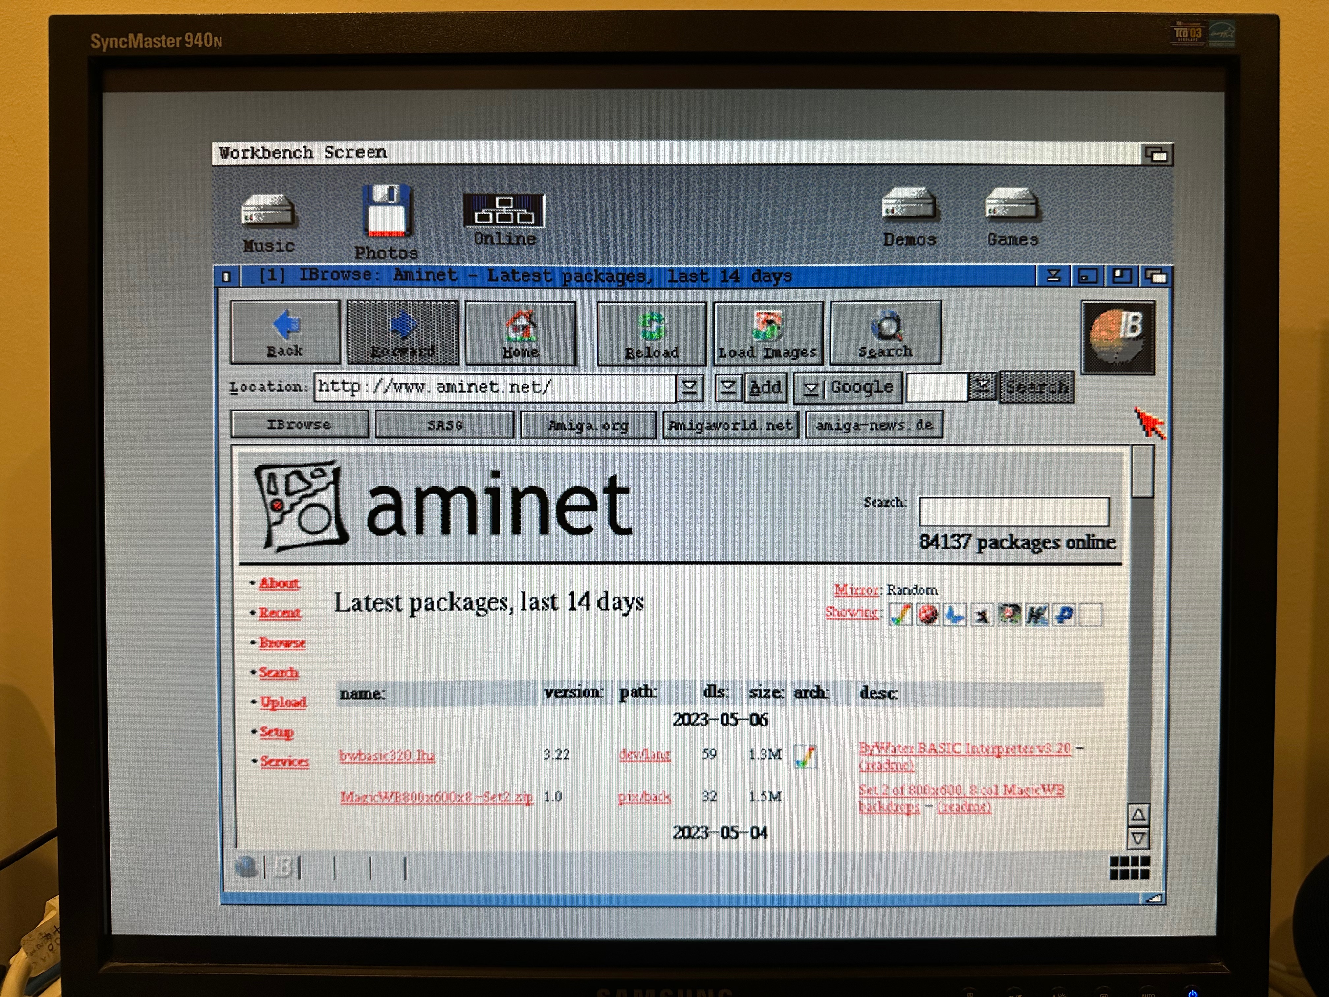Click the SASG bookmark tab

click(445, 425)
